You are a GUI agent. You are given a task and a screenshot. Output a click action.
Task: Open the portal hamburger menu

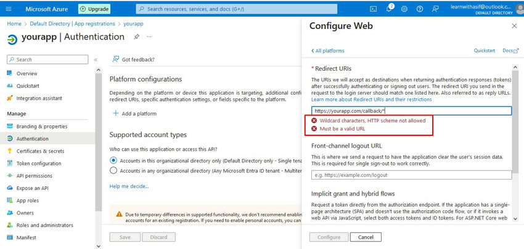coord(9,9)
